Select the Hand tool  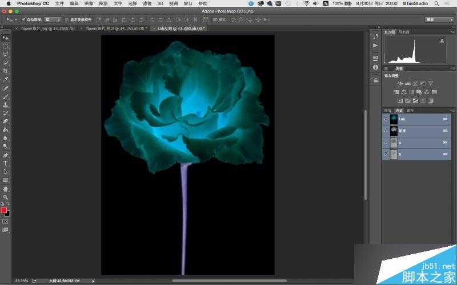(6, 188)
